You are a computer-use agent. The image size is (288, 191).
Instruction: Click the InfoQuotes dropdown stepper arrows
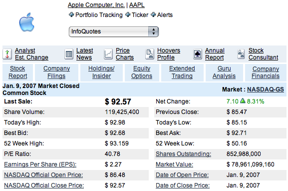[153, 31]
